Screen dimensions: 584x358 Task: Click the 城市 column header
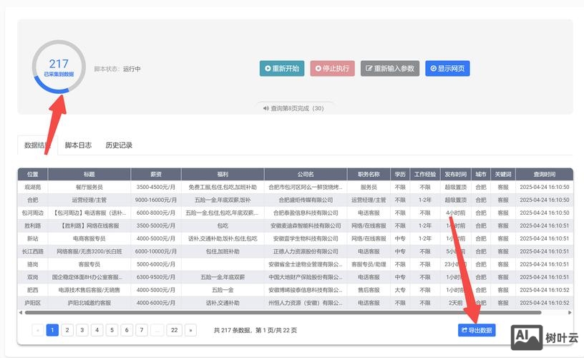pyautogui.click(x=481, y=174)
